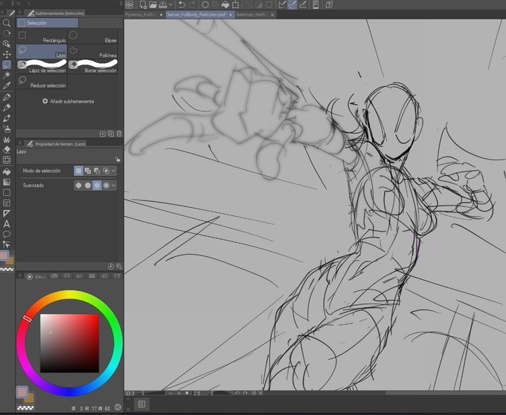Set Suavizado anti-aliasing to strong
Screen dimensions: 506x415
106,186
